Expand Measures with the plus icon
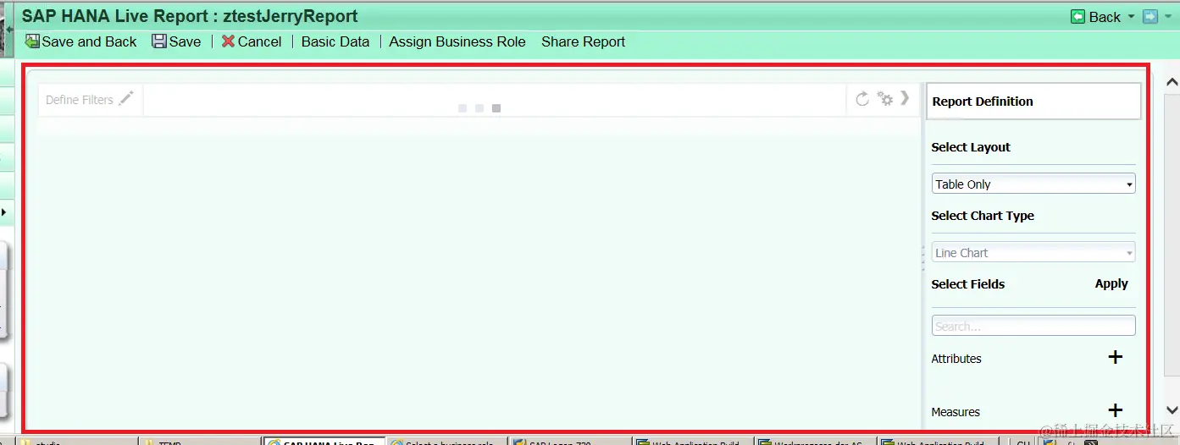Screen dimensions: 1180x445 coord(1116,410)
